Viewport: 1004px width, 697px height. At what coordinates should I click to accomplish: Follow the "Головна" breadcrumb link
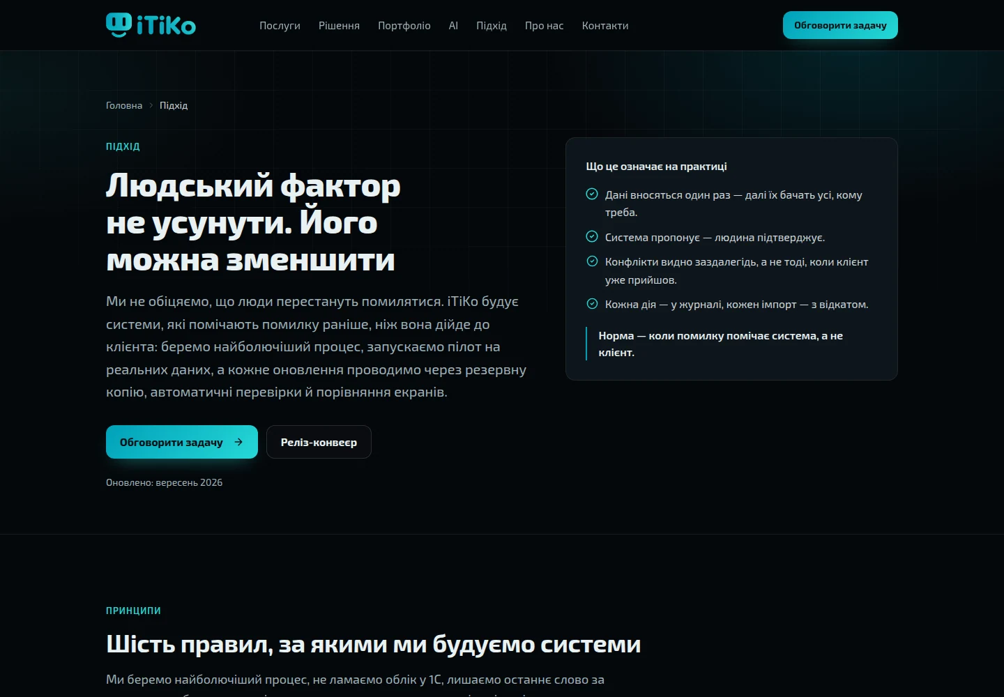pos(124,106)
